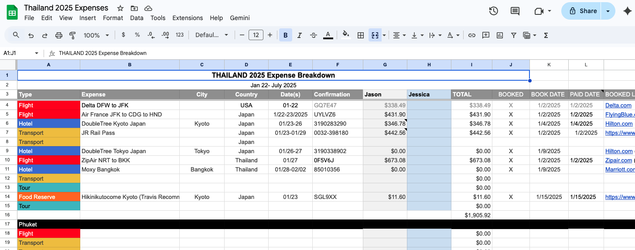Open version history clock icon
635x250 pixels.
pos(494,11)
